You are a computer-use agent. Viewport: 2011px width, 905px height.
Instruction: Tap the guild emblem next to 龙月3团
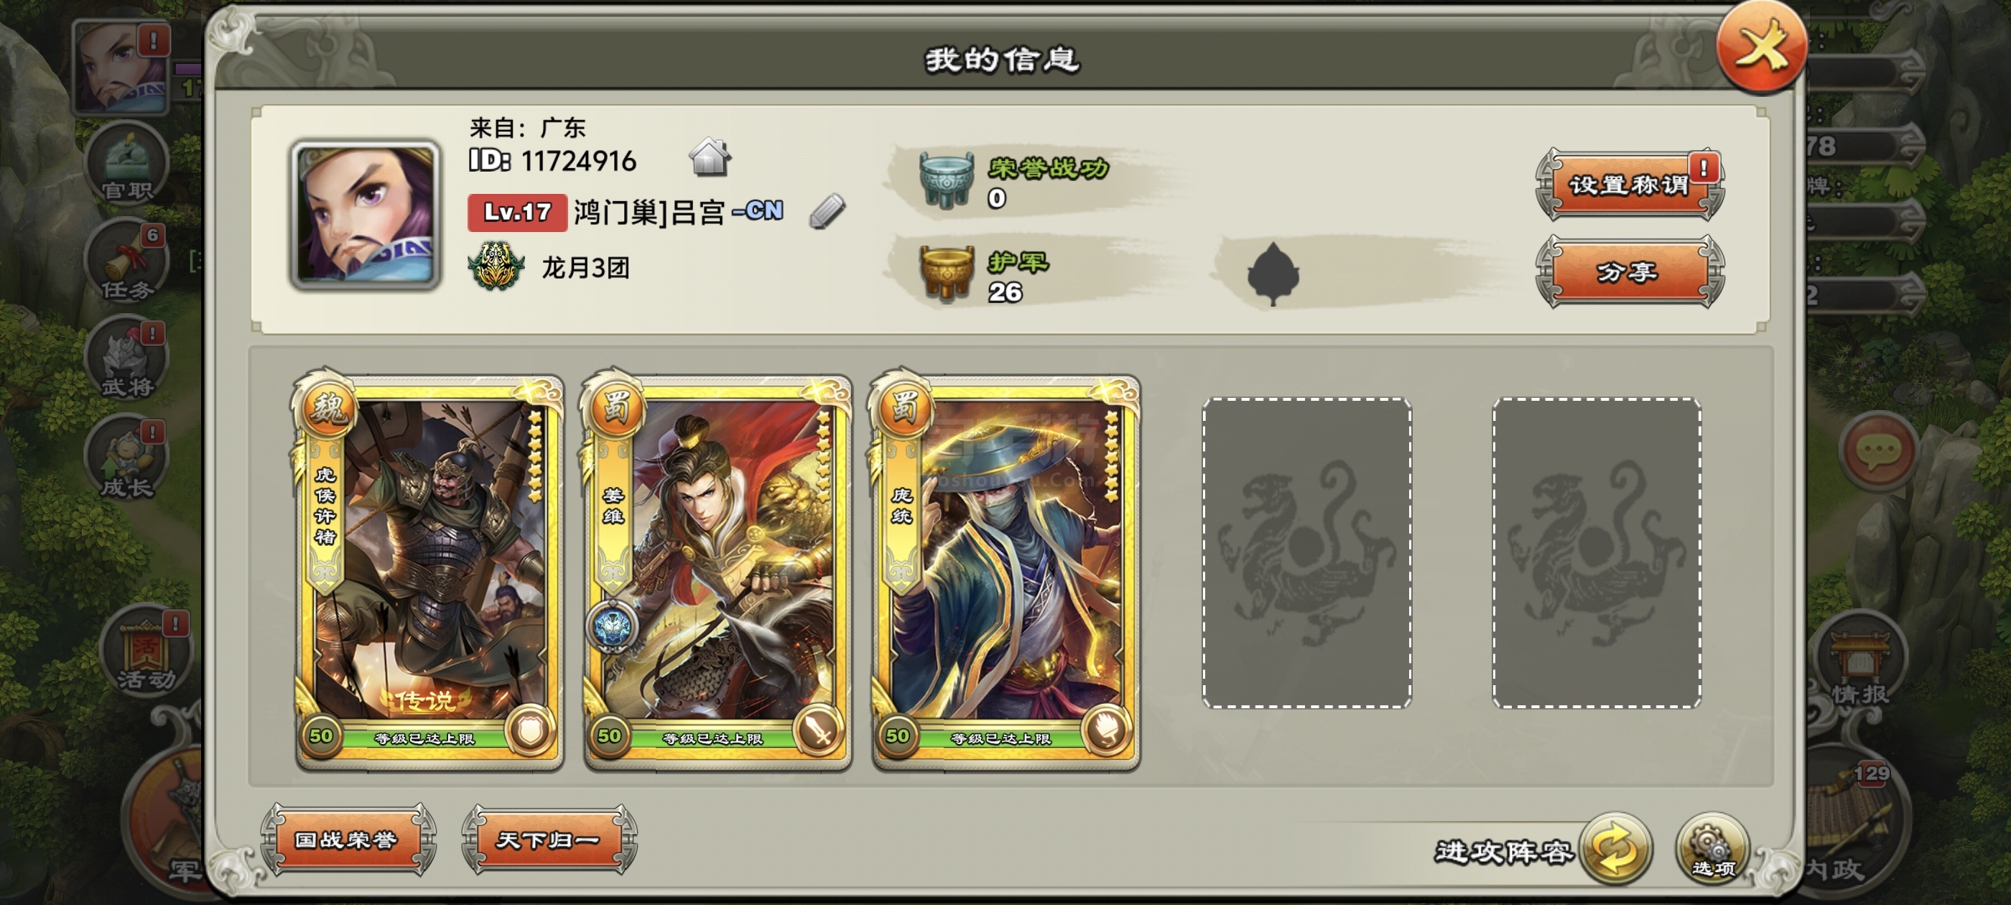click(x=496, y=266)
